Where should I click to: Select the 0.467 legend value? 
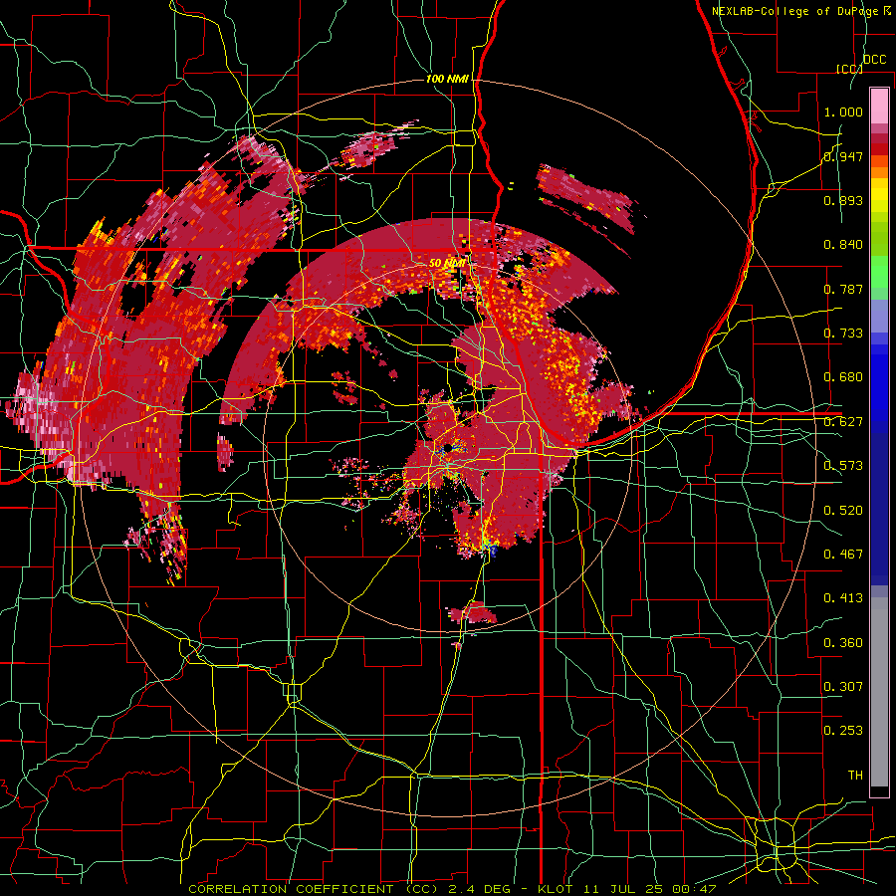843,555
